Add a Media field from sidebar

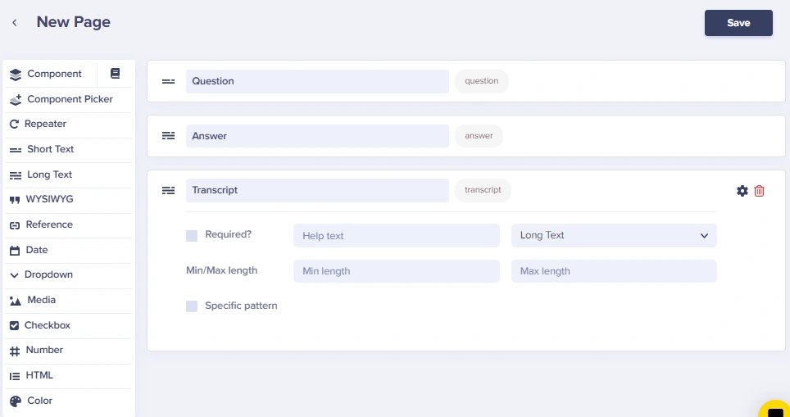pos(69,300)
